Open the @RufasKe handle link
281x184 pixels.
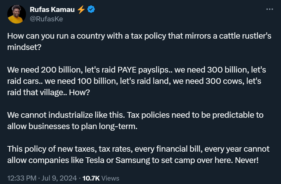click(46, 19)
